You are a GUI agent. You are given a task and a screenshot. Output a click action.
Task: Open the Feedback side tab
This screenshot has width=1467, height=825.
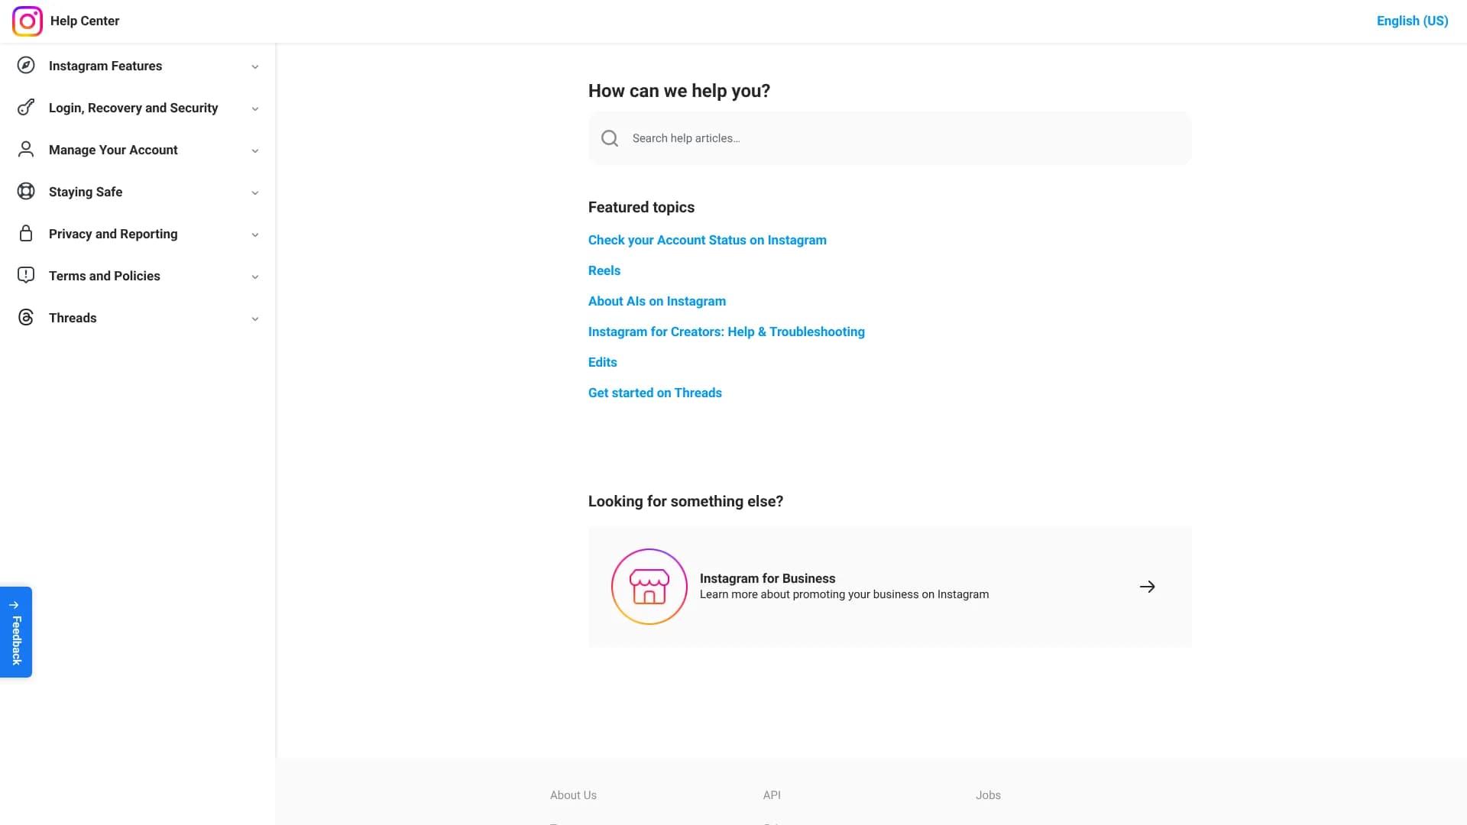[x=16, y=632]
